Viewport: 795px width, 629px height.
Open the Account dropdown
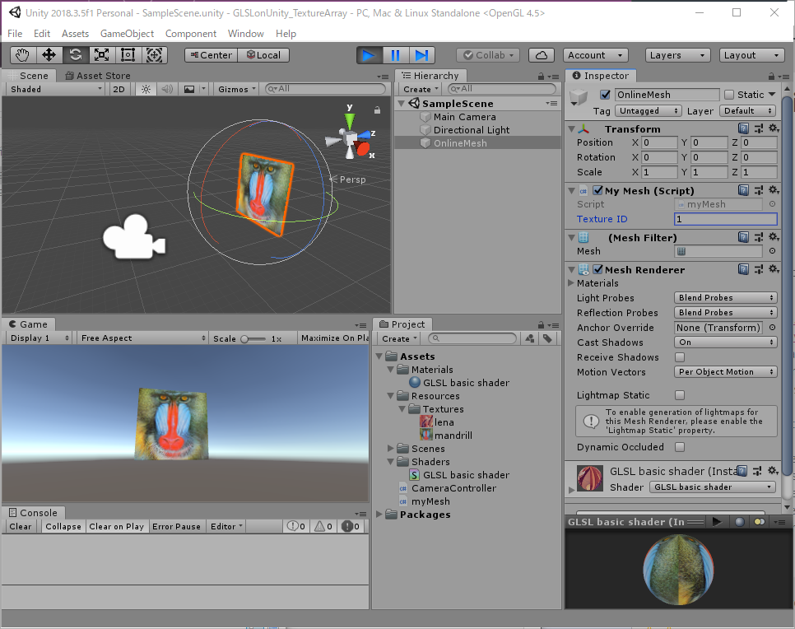pyautogui.click(x=596, y=55)
